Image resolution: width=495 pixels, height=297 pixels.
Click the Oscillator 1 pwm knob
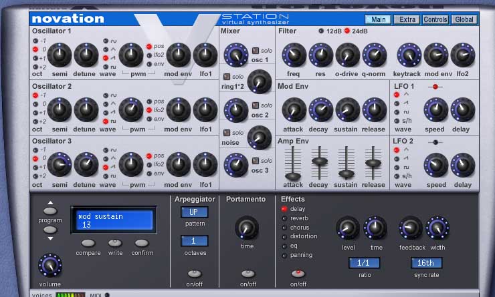131,55
